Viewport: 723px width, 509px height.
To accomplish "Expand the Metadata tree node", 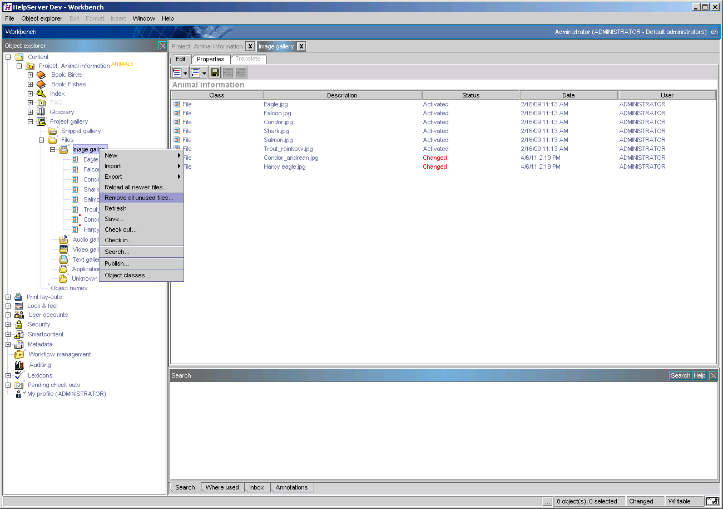I will coord(8,344).
